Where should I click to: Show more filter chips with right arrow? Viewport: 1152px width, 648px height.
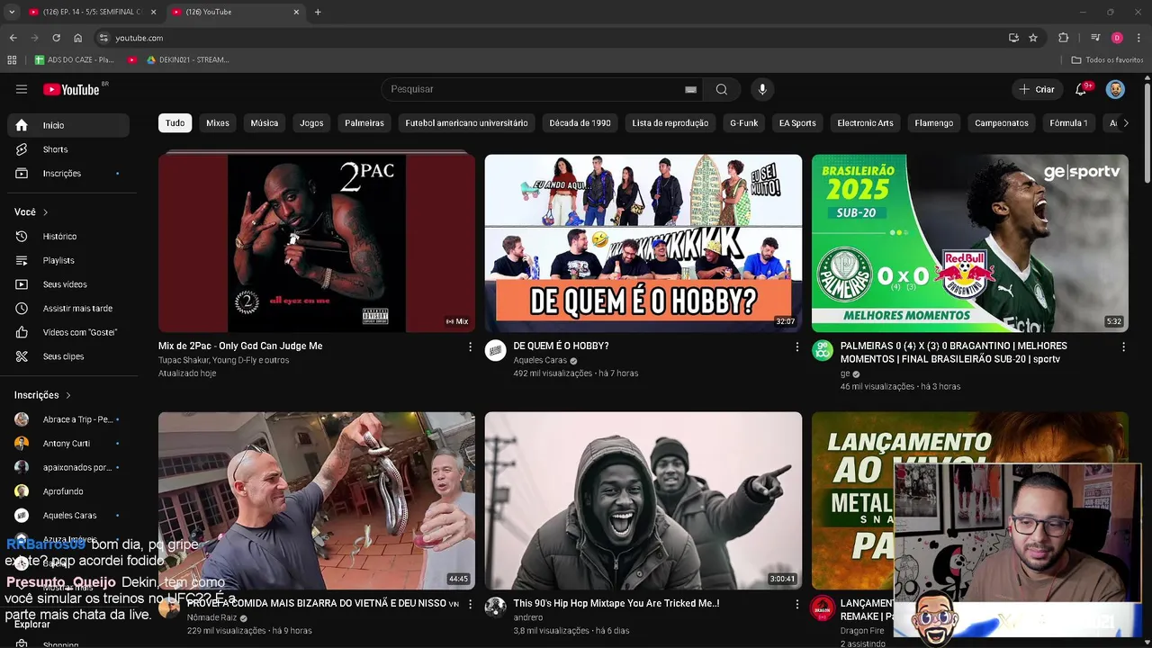[1125, 123]
